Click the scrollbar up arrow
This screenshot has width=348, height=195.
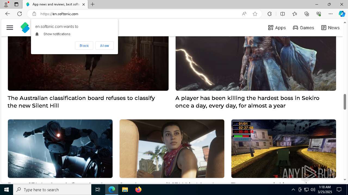click(345, 22)
